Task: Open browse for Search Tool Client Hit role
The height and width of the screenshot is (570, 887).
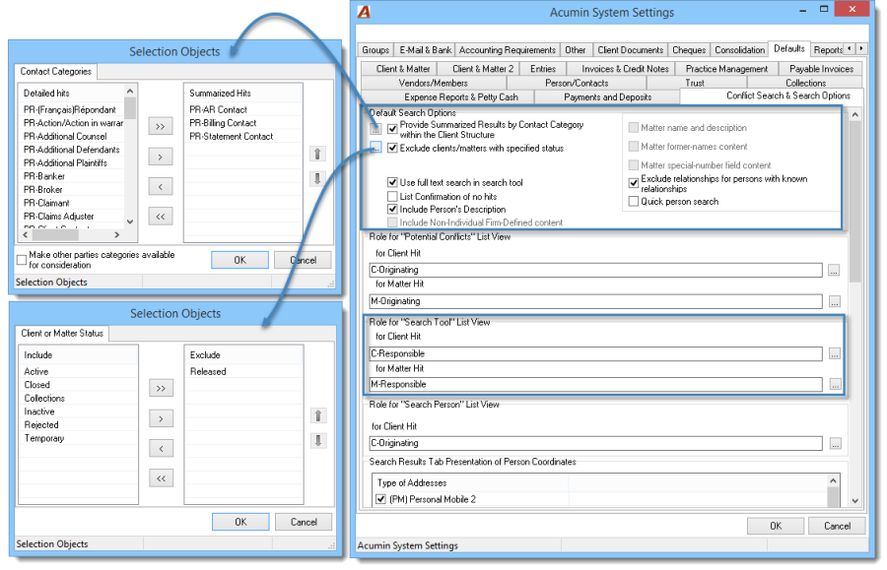Action: [835, 354]
